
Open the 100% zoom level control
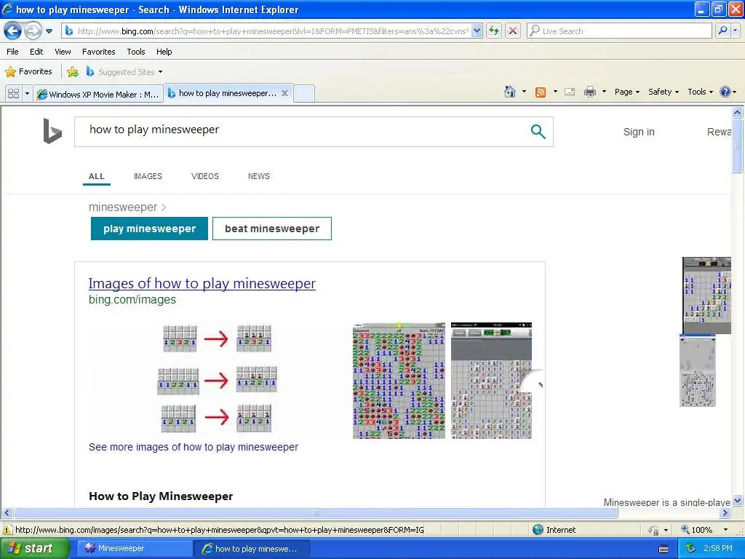click(704, 530)
